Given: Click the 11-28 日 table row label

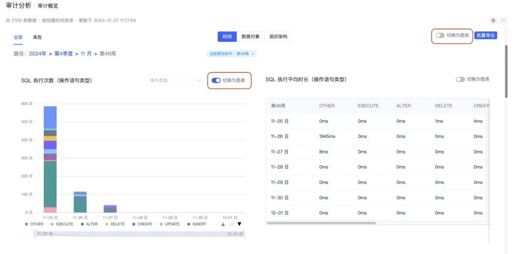Looking at the screenshot, I should (280, 167).
